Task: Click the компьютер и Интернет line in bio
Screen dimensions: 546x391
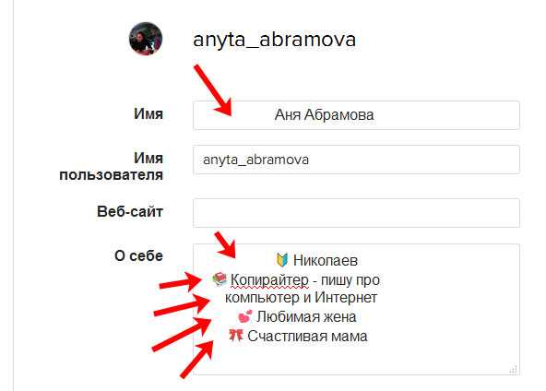Action: (x=302, y=298)
